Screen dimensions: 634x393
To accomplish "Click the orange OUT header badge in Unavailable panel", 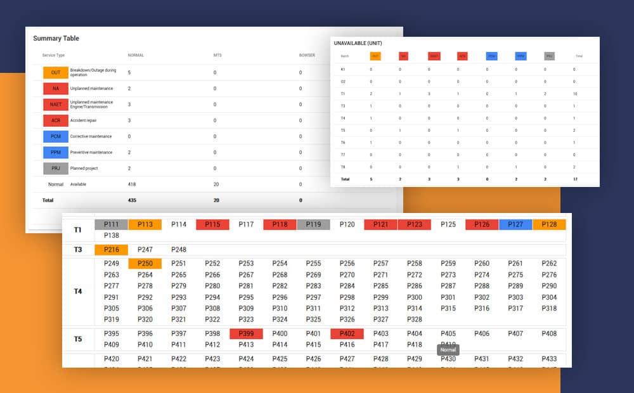I will [x=375, y=56].
